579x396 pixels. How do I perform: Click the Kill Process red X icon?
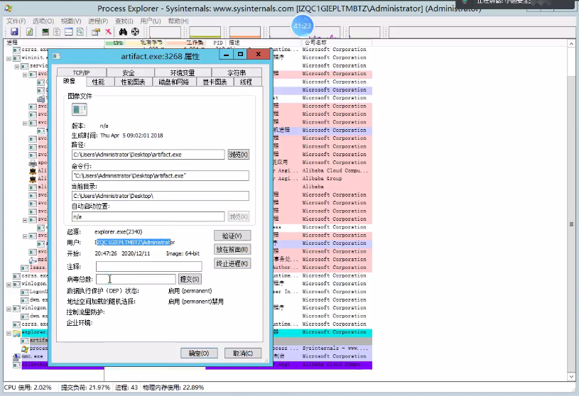[108, 32]
